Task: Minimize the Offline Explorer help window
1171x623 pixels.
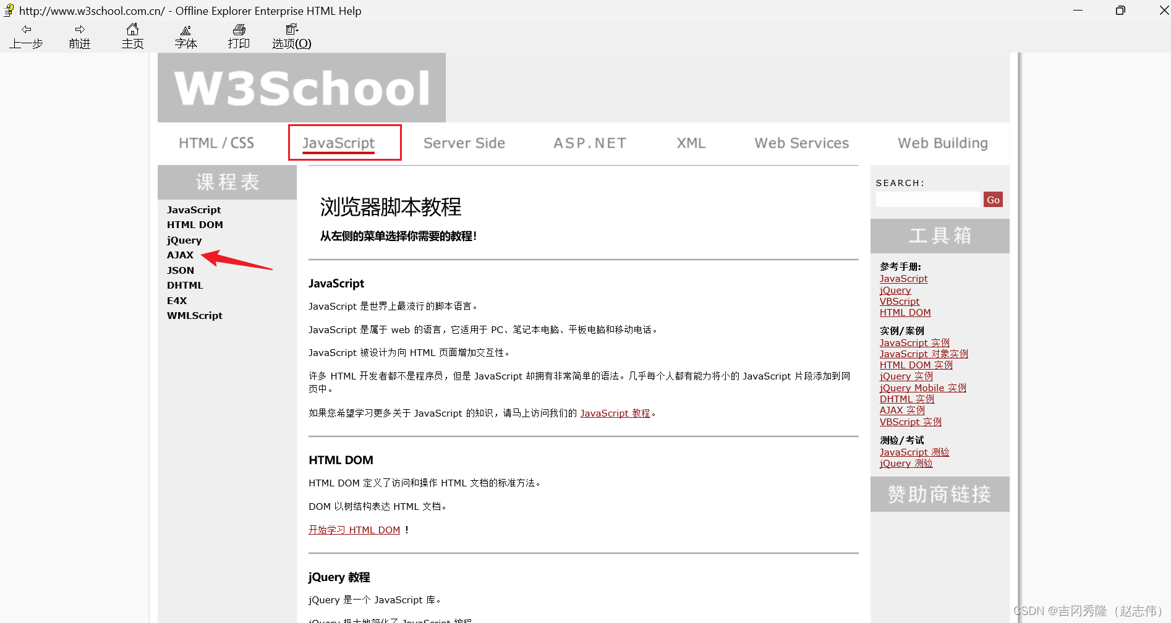Action: coord(1078,11)
